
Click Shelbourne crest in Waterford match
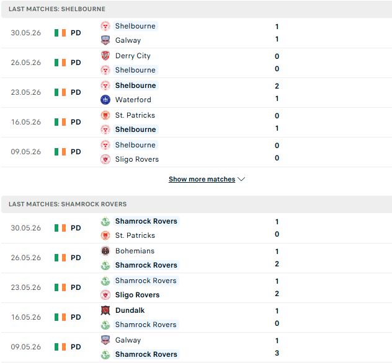(105, 85)
